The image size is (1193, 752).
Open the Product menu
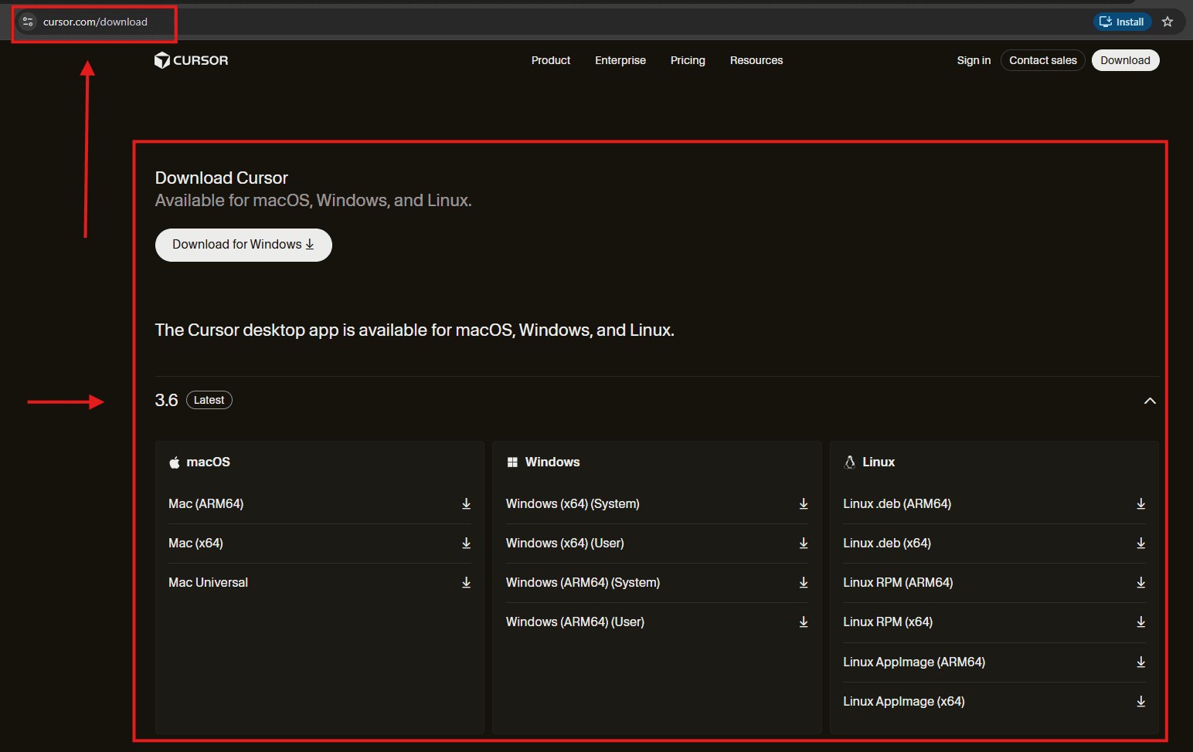point(551,60)
